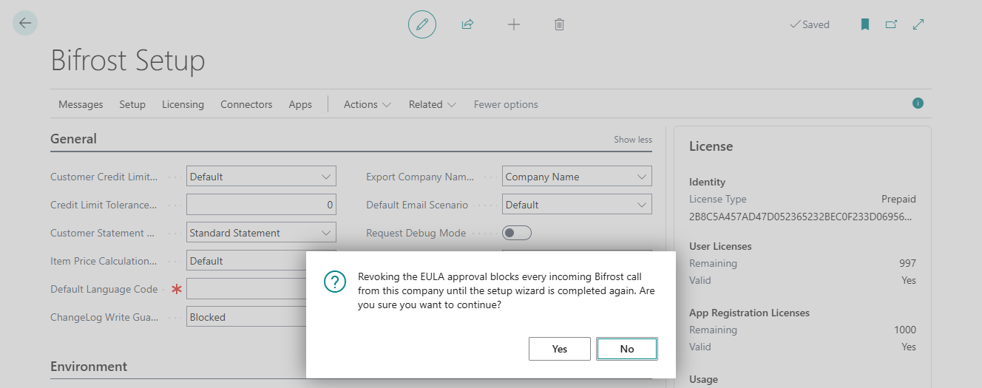The width and height of the screenshot is (982, 388).
Task: Toggle Request Debug Mode switch
Action: pyautogui.click(x=517, y=233)
